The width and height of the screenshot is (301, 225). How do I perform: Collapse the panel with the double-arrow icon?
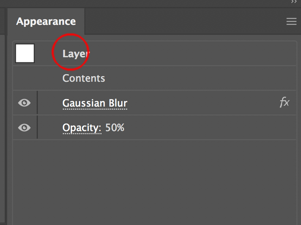pos(294,2)
